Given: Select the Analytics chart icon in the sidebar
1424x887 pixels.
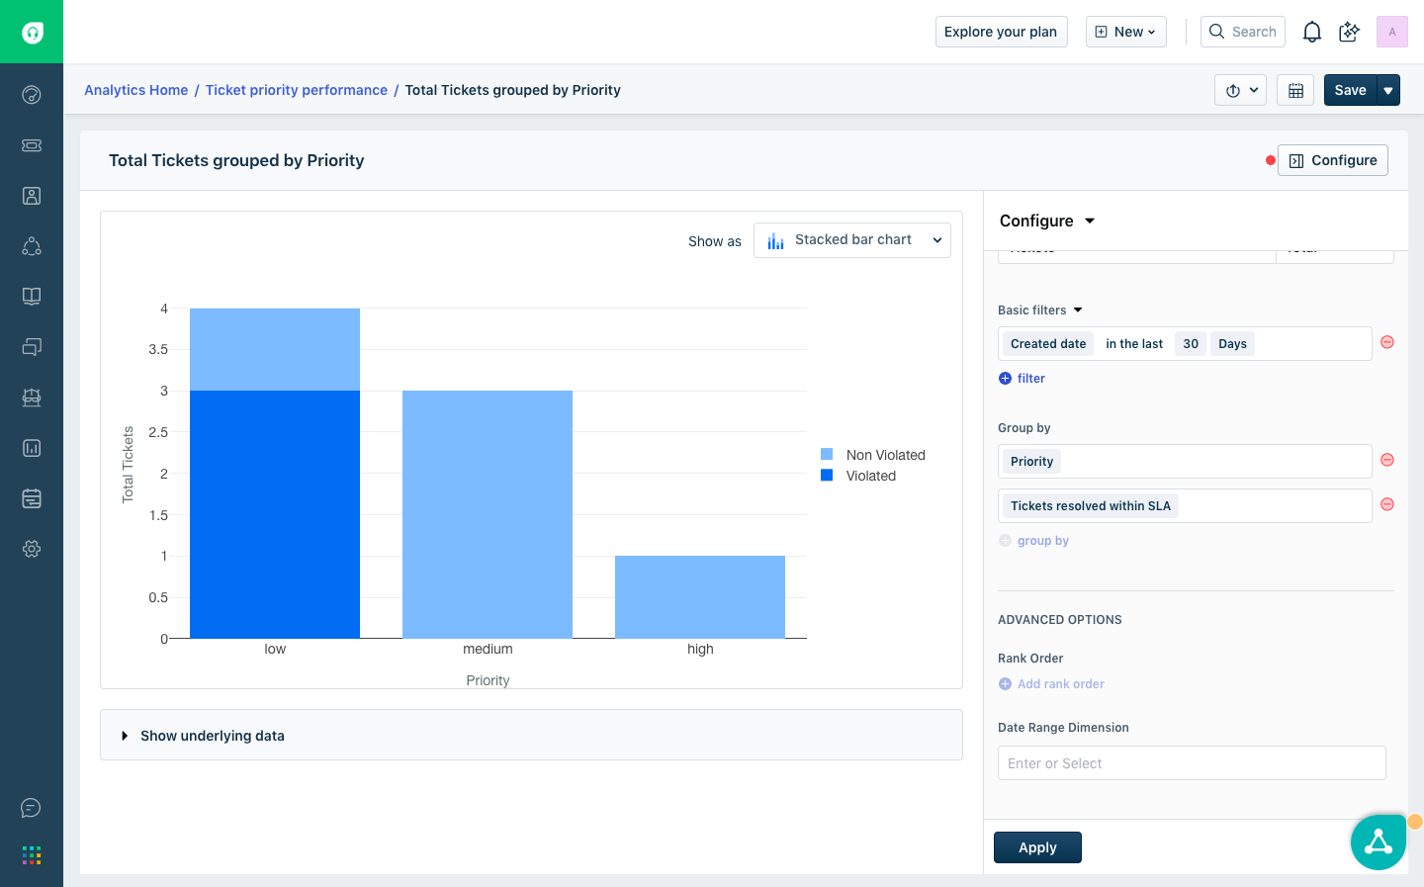Looking at the screenshot, I should pos(32,448).
